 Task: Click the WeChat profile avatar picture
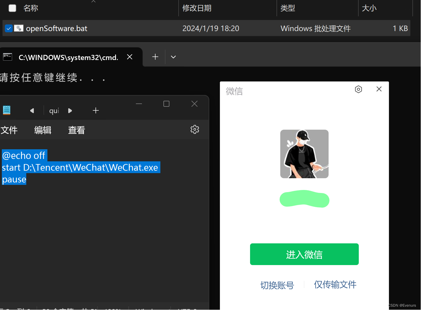(x=304, y=154)
